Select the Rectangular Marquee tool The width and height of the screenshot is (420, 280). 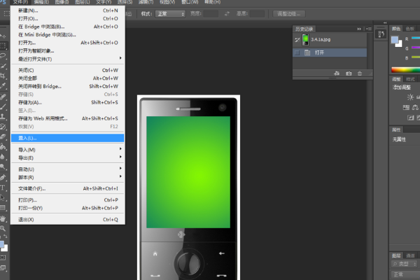pos(3,45)
